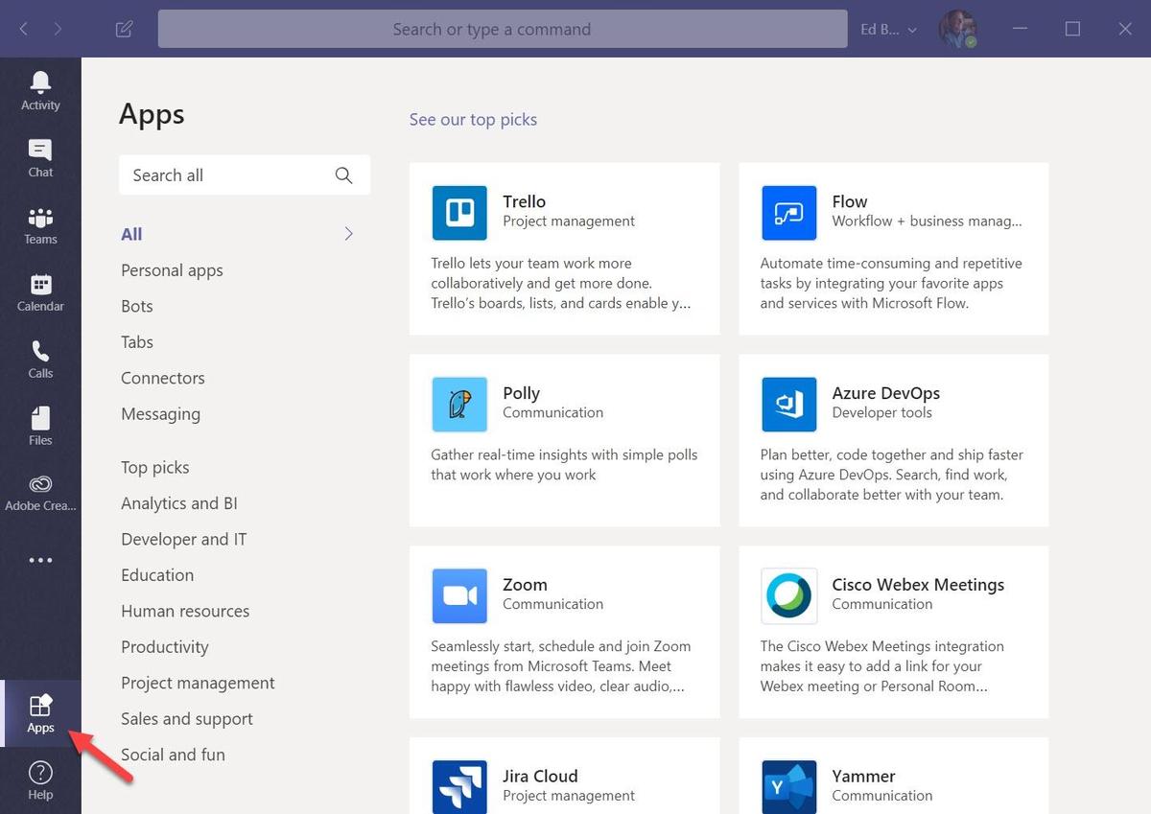Go forward with the right arrow

click(x=59, y=29)
